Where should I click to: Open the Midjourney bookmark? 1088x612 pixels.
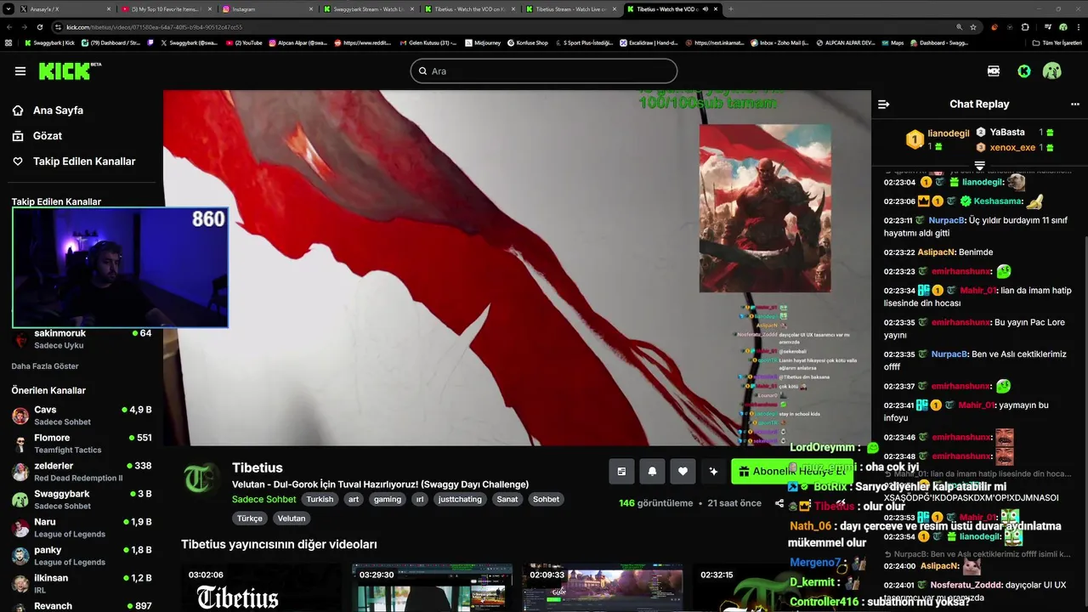[x=481, y=42]
